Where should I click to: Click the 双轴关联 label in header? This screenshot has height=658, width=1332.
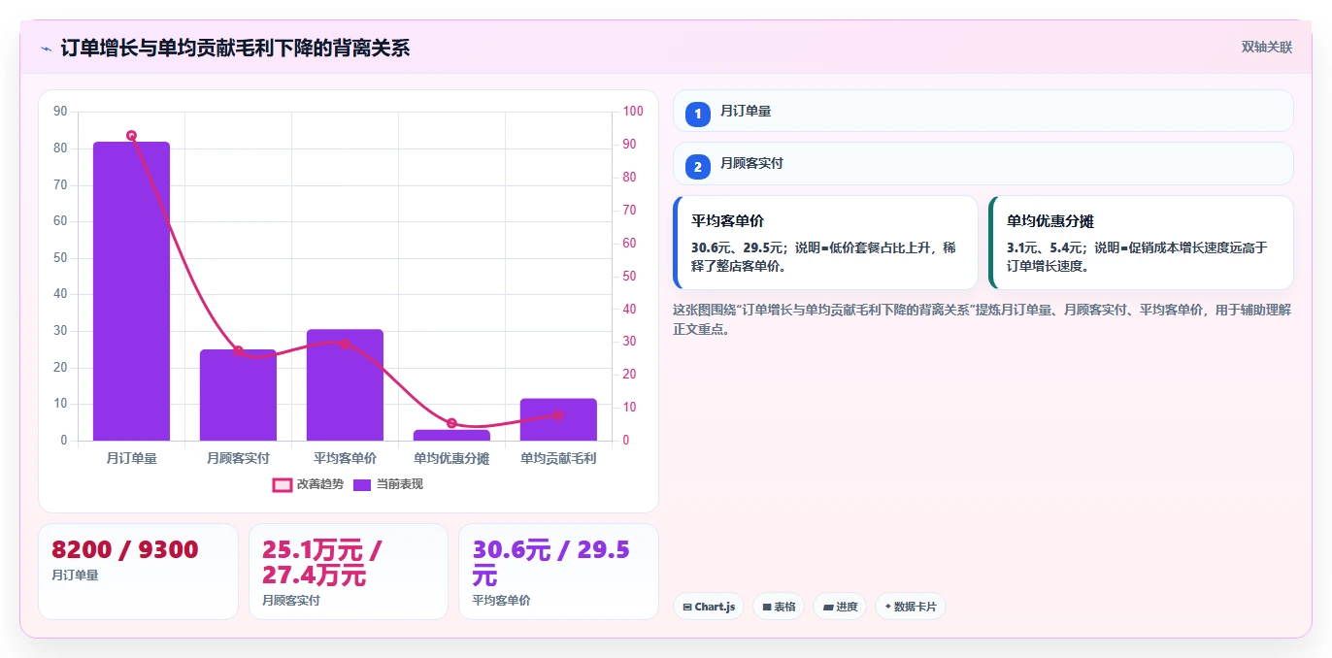point(1267,47)
